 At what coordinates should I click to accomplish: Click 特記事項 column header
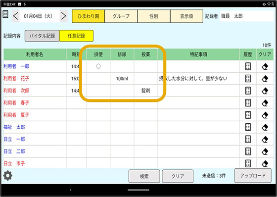click(x=198, y=54)
